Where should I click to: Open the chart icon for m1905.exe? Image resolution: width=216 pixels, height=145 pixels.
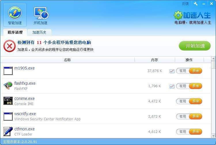pyautogui.click(x=172, y=71)
